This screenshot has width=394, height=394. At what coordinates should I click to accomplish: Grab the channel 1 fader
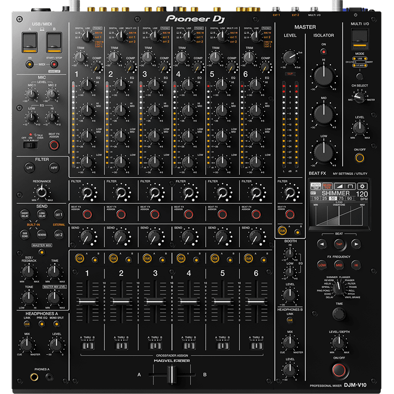[x=88, y=301]
